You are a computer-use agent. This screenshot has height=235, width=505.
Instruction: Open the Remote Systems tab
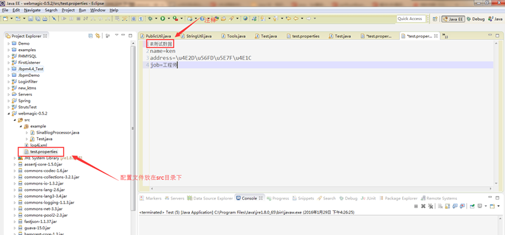[x=439, y=198]
